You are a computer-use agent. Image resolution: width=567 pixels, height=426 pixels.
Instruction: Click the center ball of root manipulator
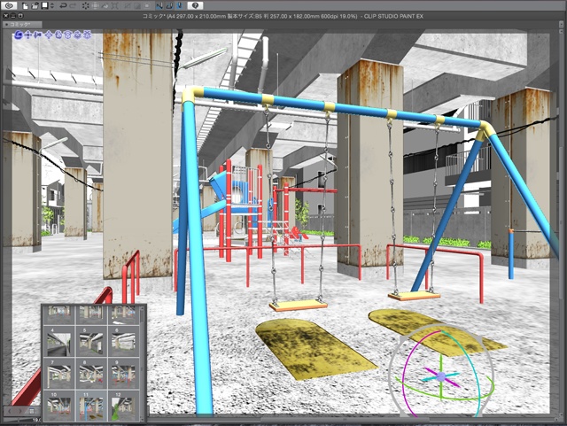[441, 376]
